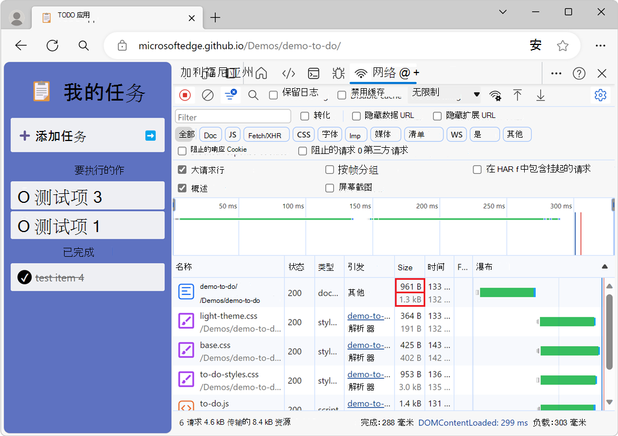This screenshot has width=618, height=436.
Task: Open network conditions settings
Action: pos(495,95)
